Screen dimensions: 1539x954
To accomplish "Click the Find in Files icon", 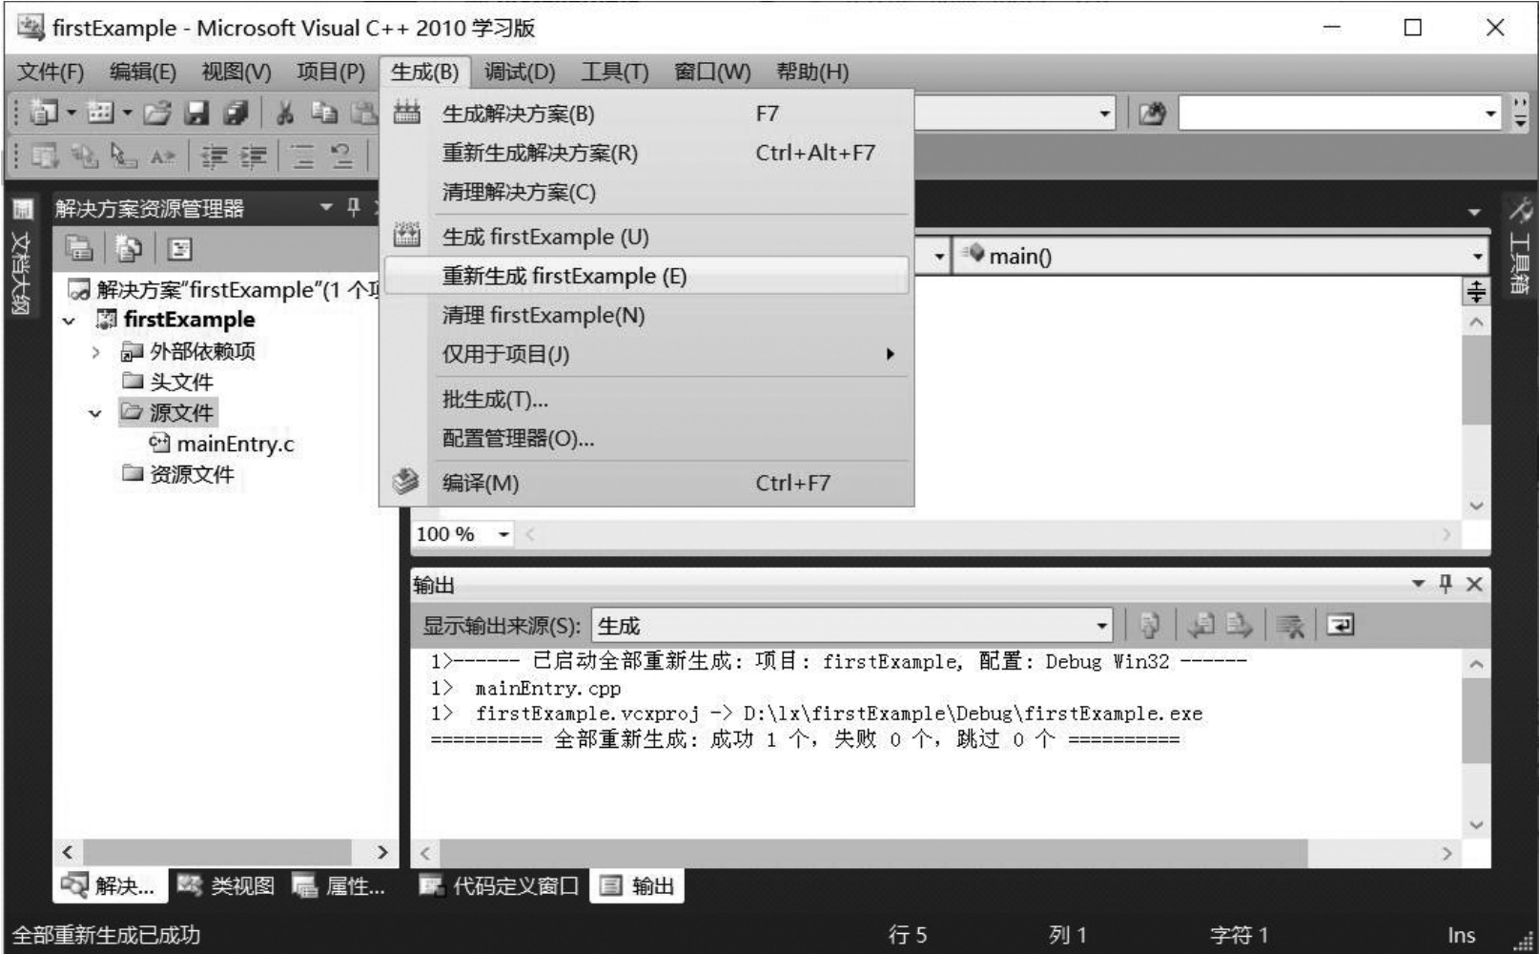I will 1152,114.
